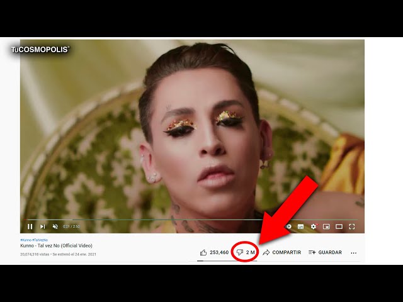Open the #Kunno hashtag link

coord(26,240)
